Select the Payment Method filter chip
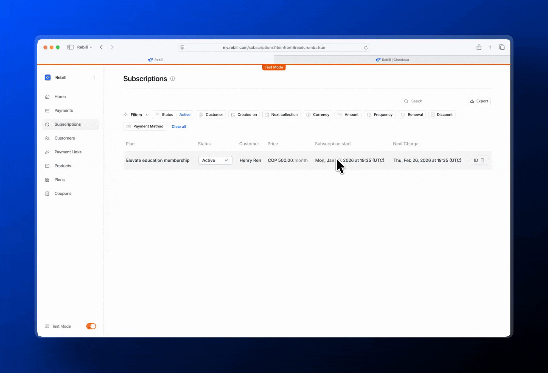 coord(145,126)
